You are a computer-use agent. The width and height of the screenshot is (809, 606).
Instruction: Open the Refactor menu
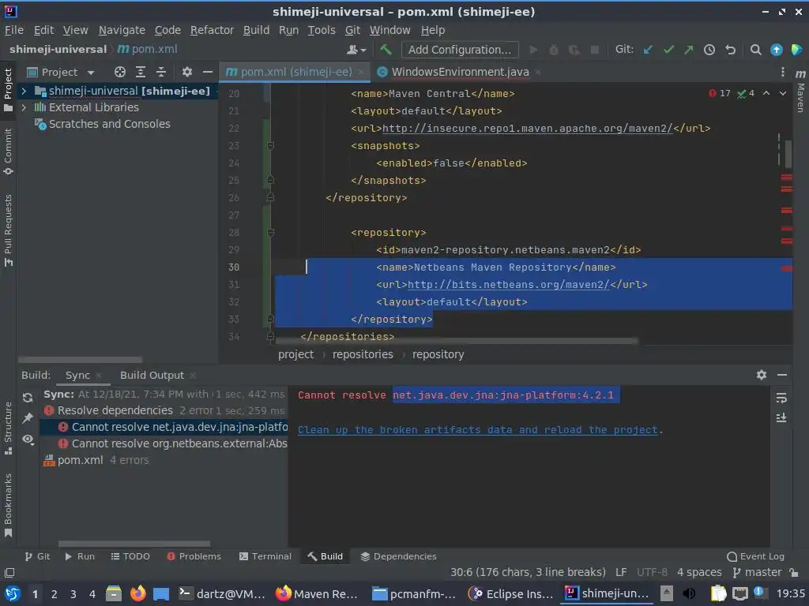[x=212, y=31]
